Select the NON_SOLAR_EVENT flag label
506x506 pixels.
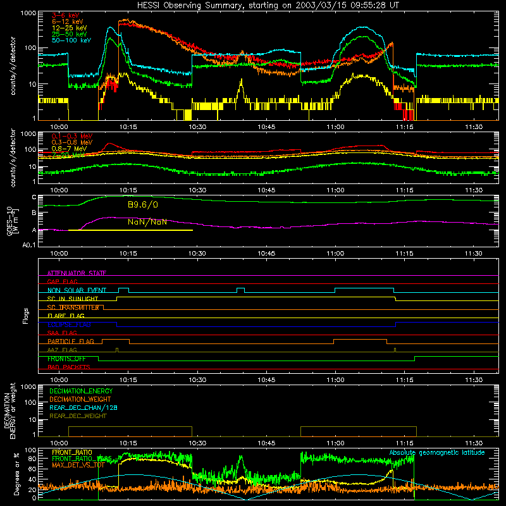[x=77, y=290]
